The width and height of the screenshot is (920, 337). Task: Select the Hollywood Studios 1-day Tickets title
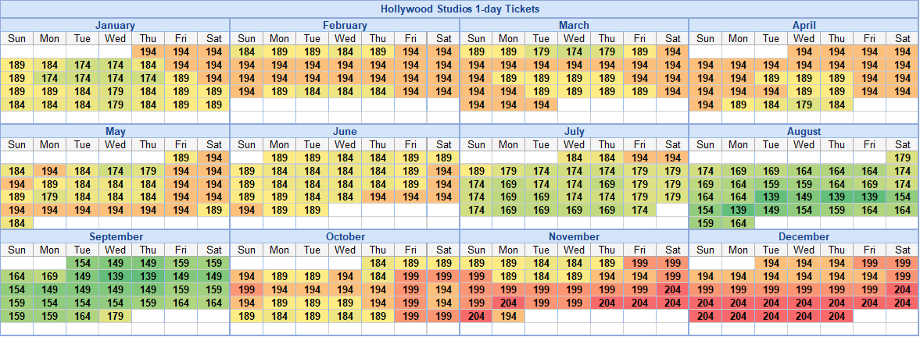[460, 9]
